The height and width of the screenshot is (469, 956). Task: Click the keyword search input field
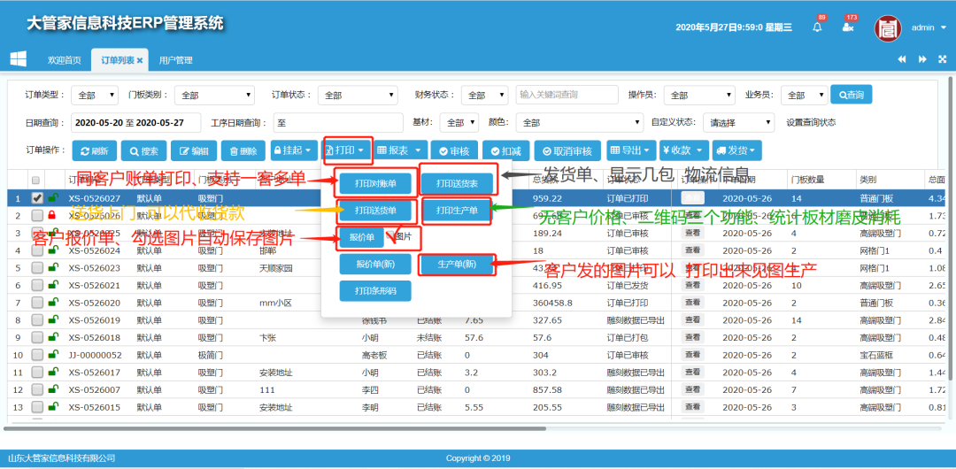tap(567, 95)
